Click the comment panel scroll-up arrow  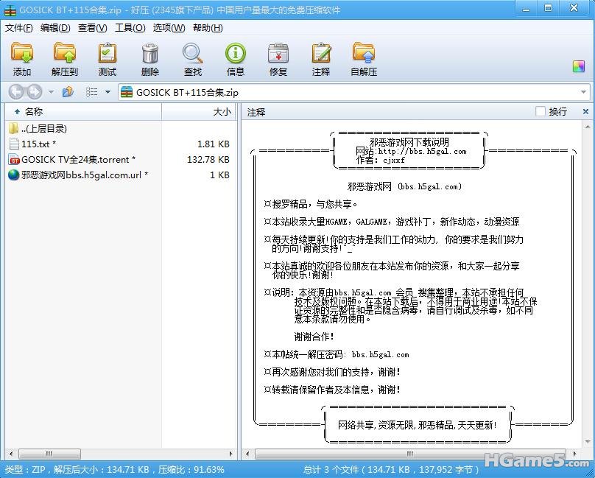[588, 127]
